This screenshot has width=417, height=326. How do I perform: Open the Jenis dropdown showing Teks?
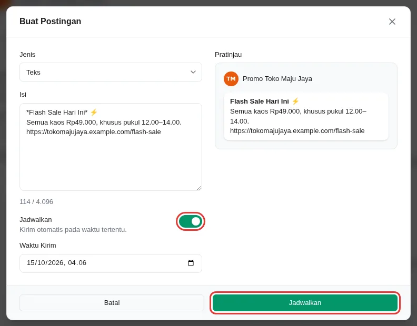click(x=111, y=72)
